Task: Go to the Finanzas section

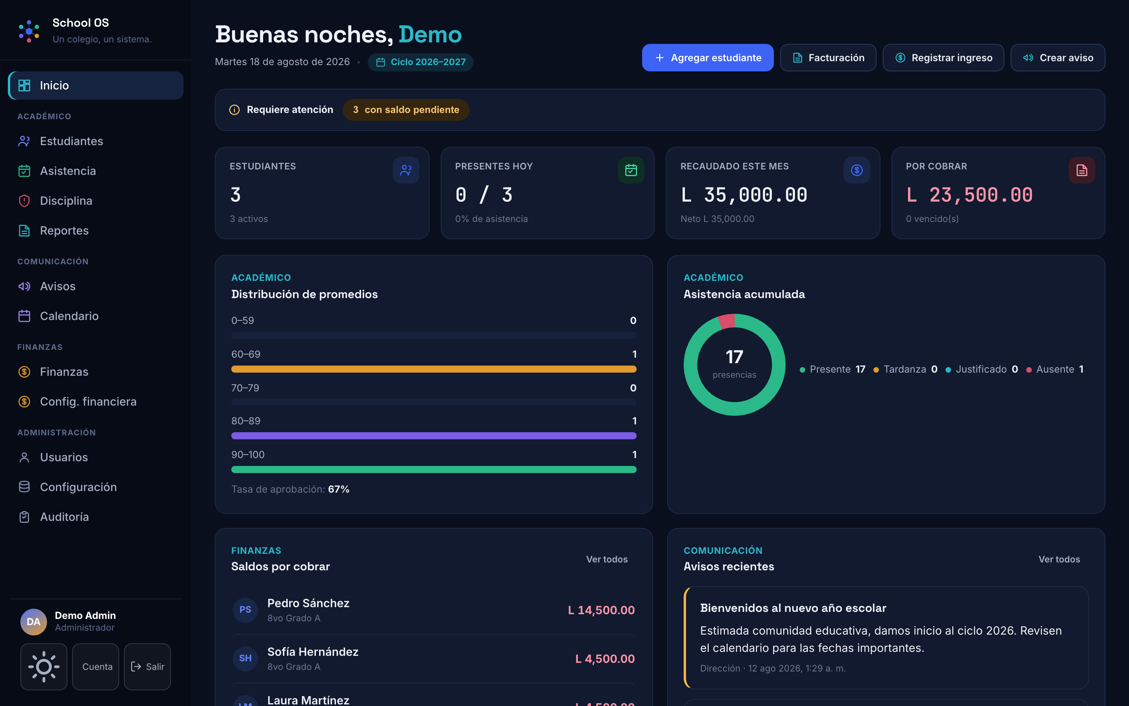Action: pos(96,372)
